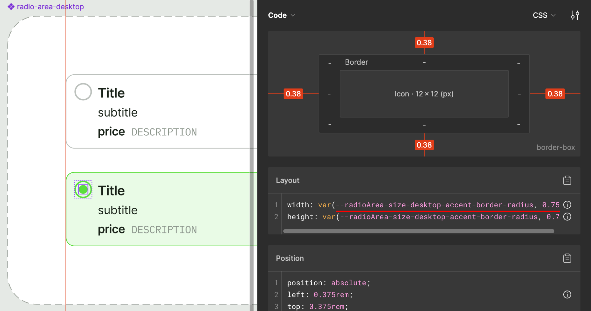Click the canvas vertical scrollbar

pos(252,155)
